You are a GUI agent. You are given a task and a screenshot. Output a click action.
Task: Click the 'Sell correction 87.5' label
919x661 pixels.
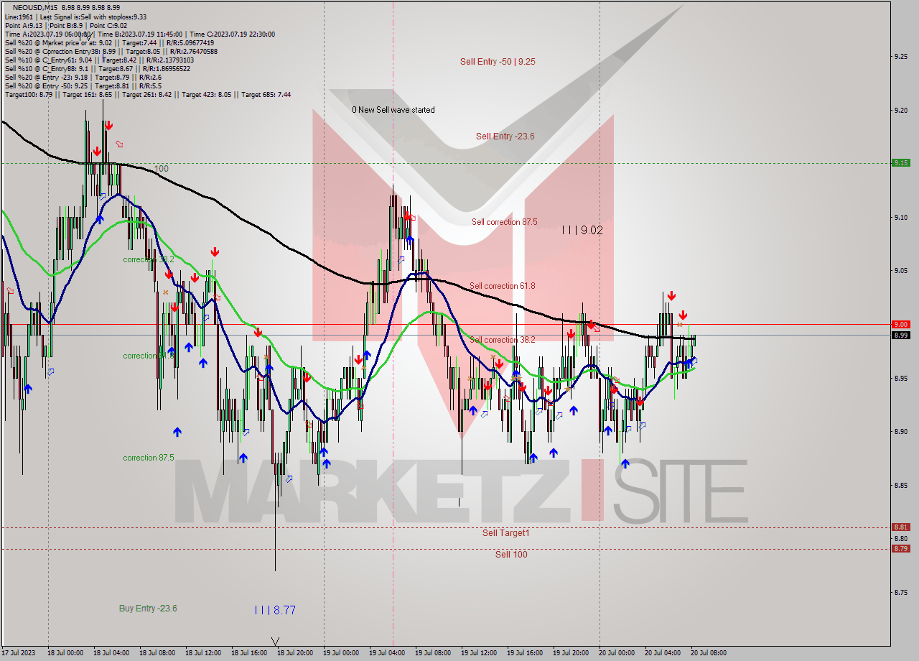pyautogui.click(x=504, y=222)
